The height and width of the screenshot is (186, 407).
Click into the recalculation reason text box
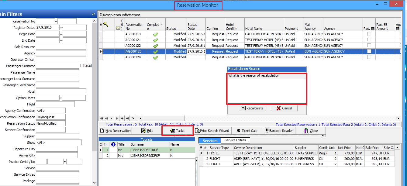tap(267, 91)
